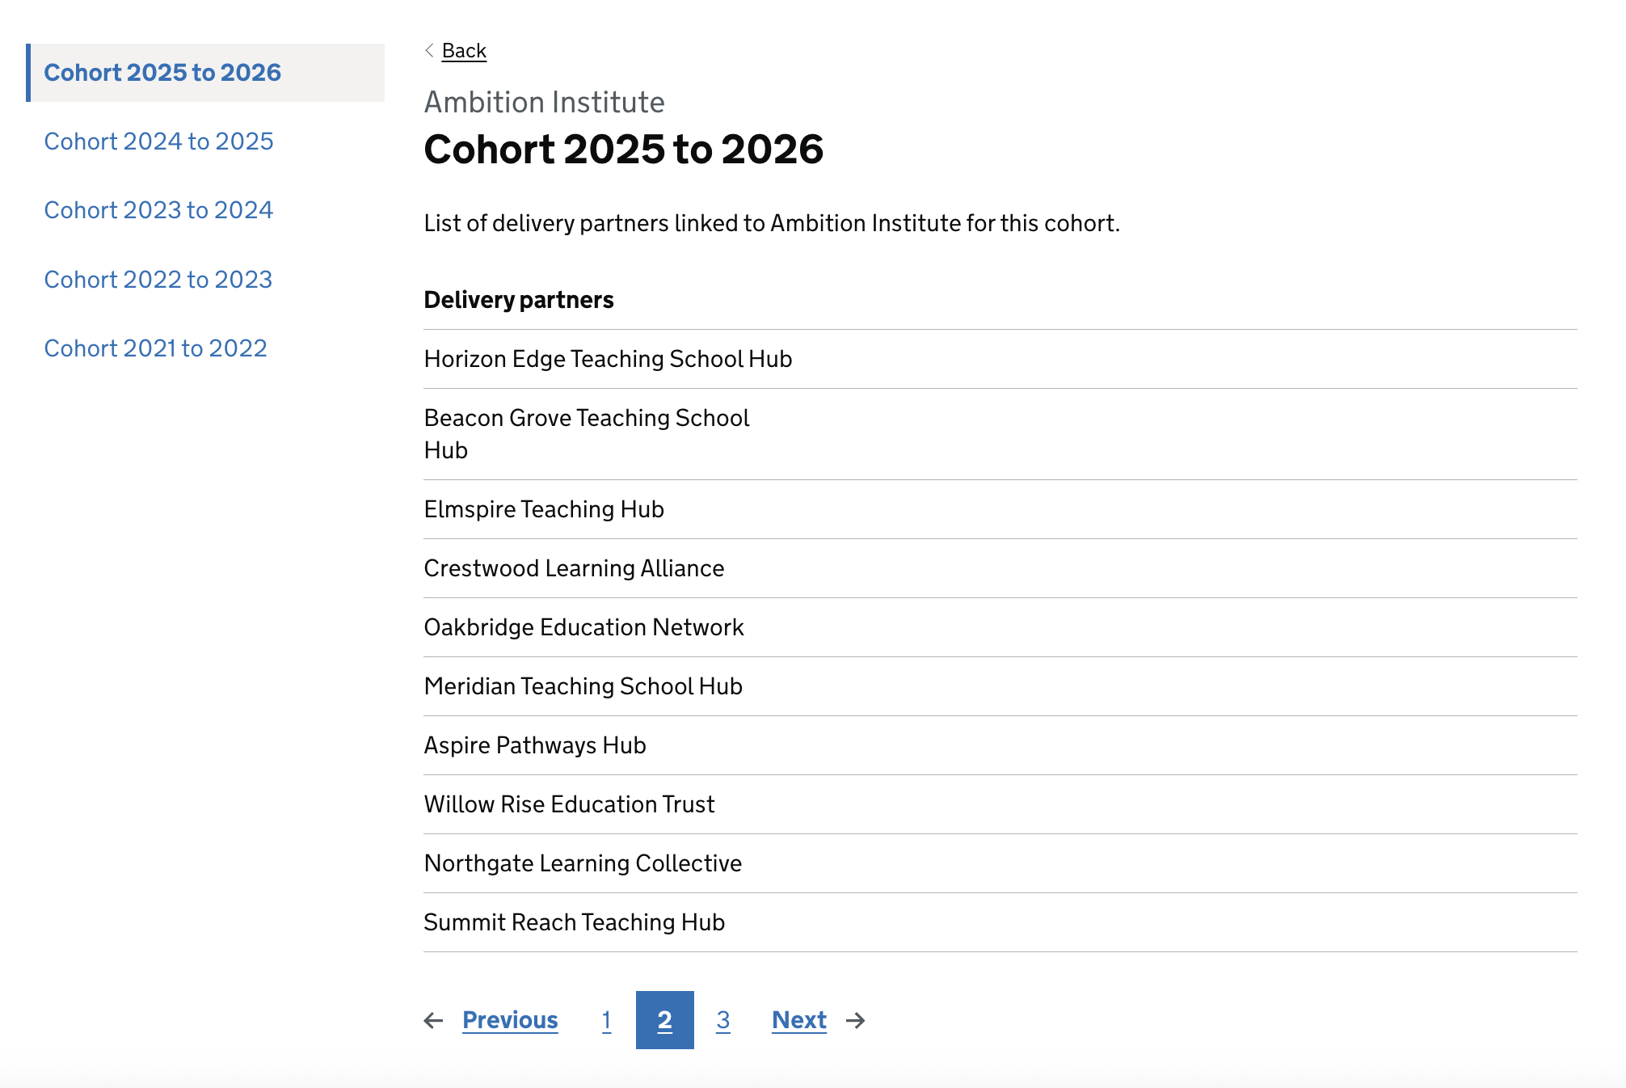Select Cohort 2023 to 2024
The image size is (1626, 1088).
tap(158, 209)
